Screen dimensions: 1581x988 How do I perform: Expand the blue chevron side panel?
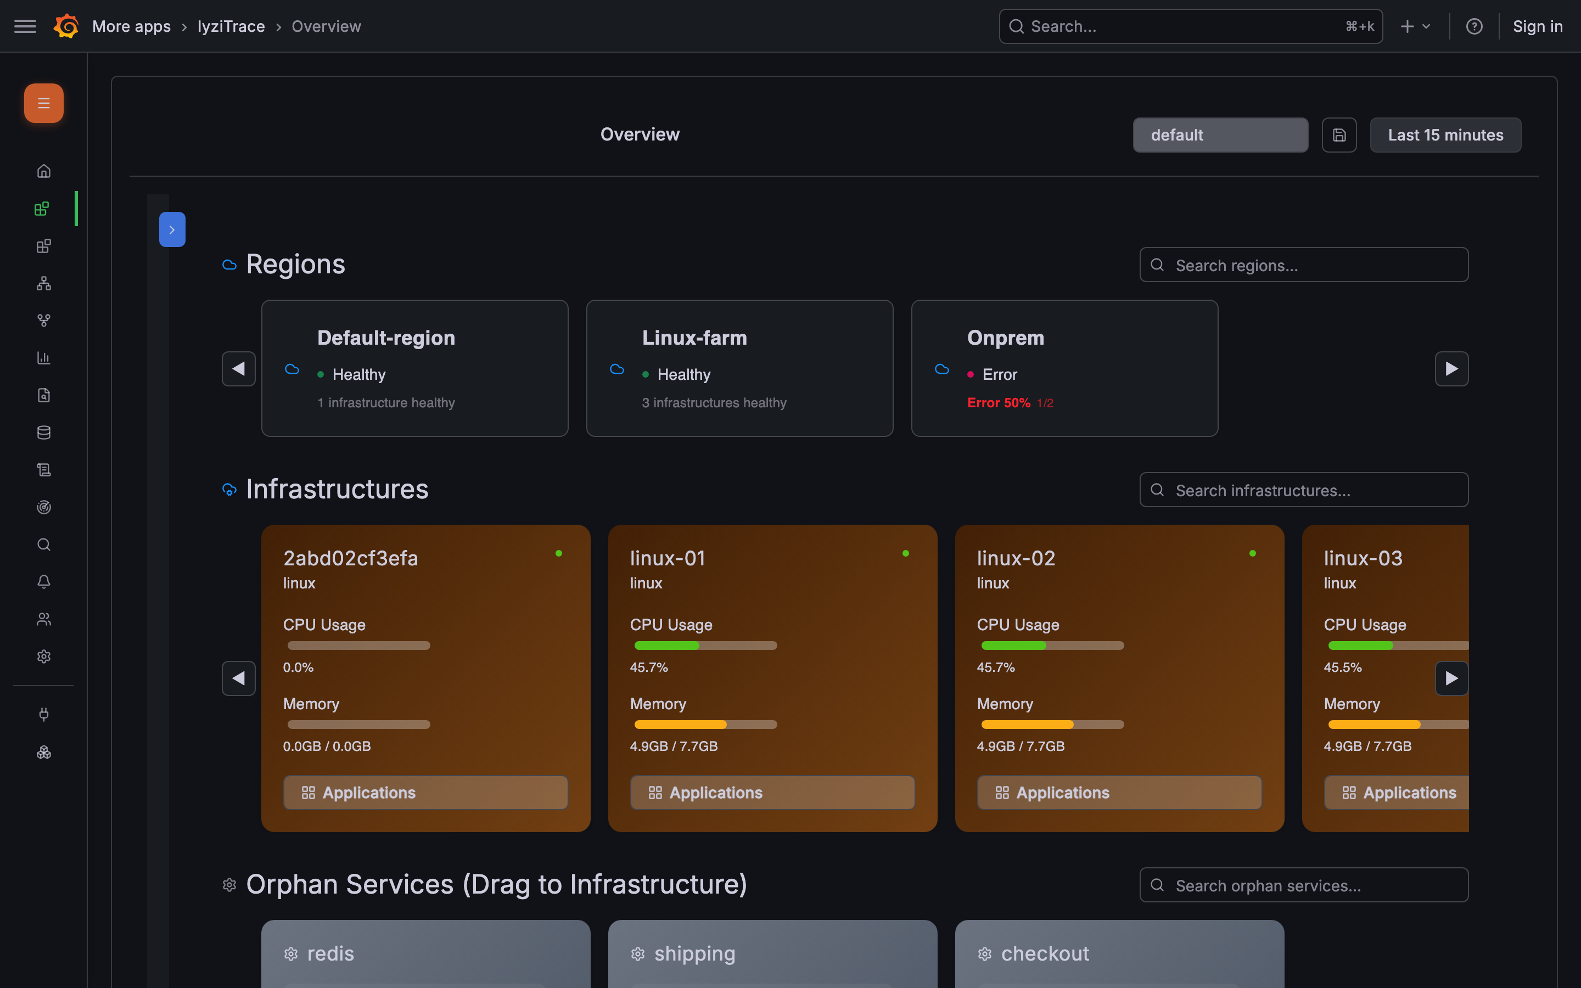[x=172, y=229]
